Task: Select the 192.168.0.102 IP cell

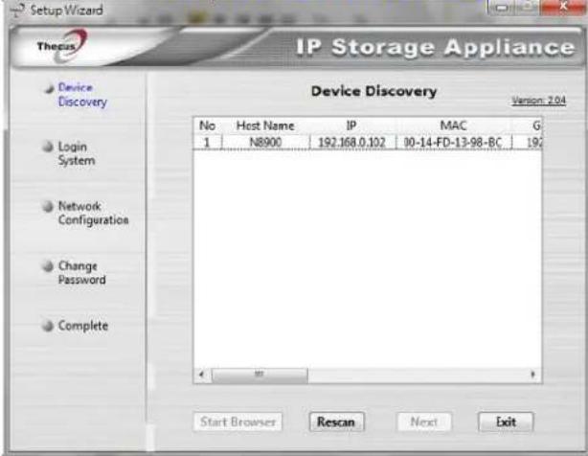Action: (351, 143)
